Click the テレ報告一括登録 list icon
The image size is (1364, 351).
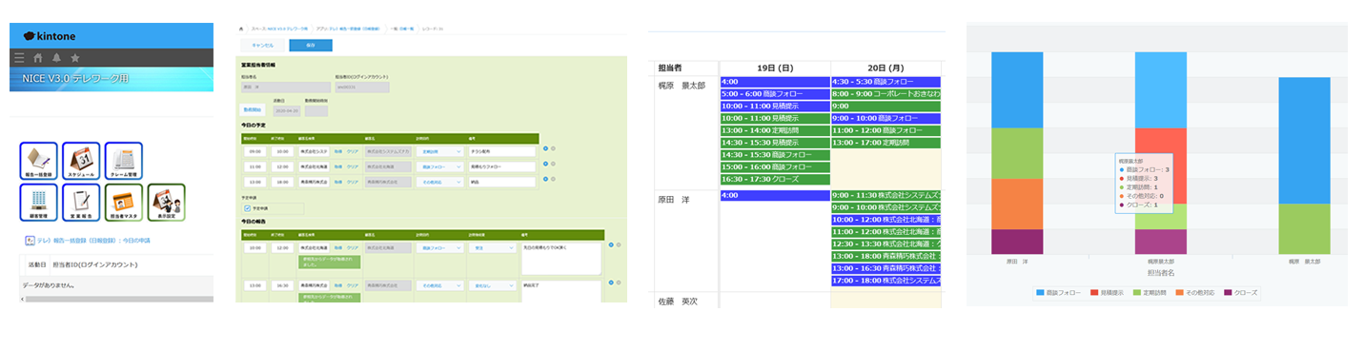coord(30,241)
